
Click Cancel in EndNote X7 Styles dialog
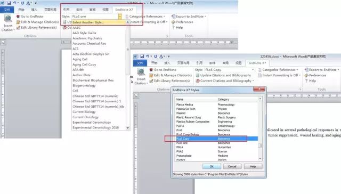click(232, 166)
